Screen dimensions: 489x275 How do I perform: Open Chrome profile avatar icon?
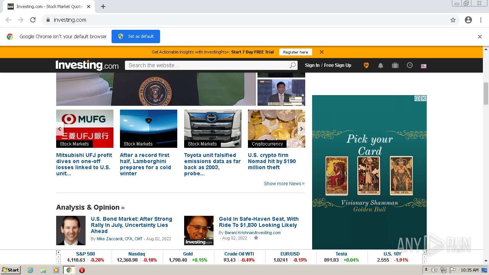[468, 20]
